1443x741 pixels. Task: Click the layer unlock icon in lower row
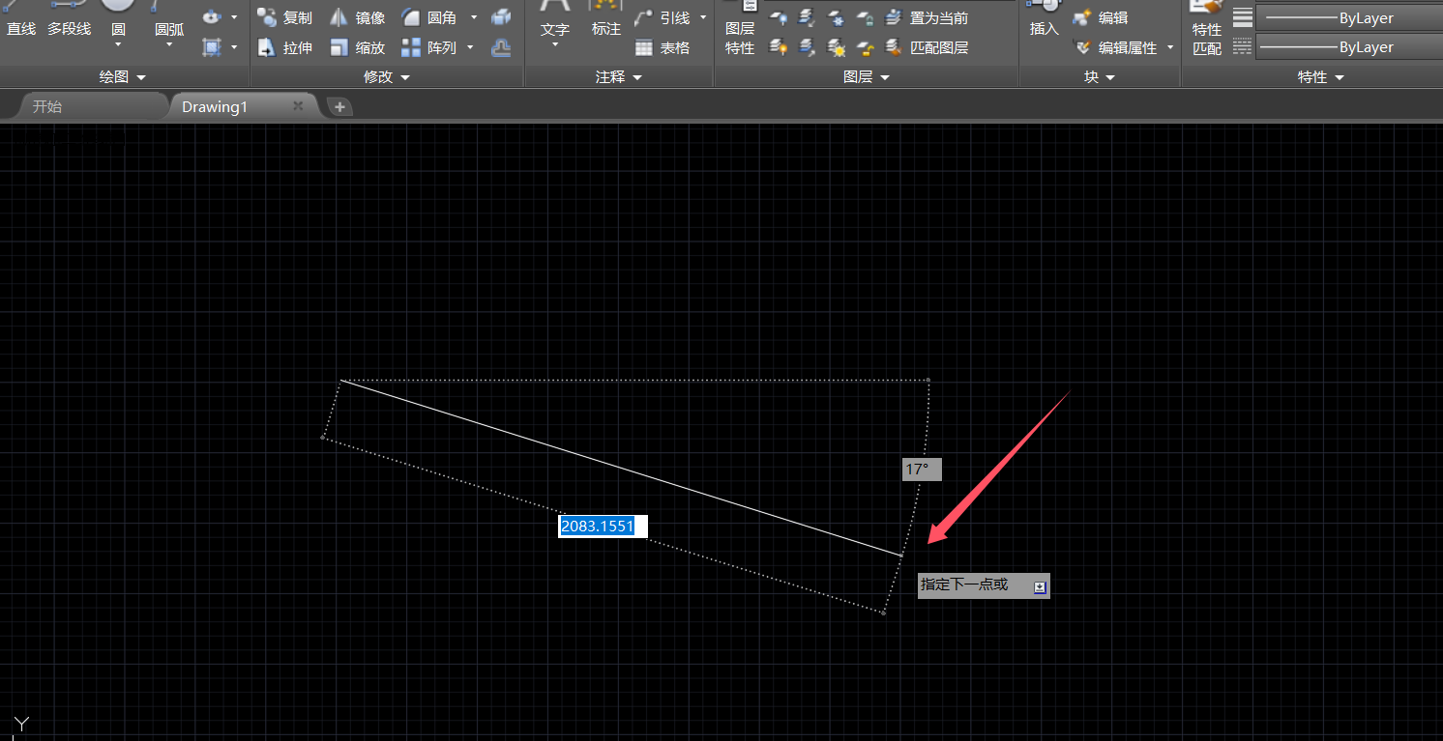pos(866,46)
